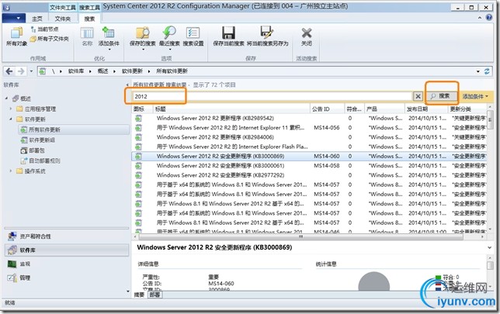
Task: Click Software Library (软件库) in breadcrumb
Action: [76, 71]
